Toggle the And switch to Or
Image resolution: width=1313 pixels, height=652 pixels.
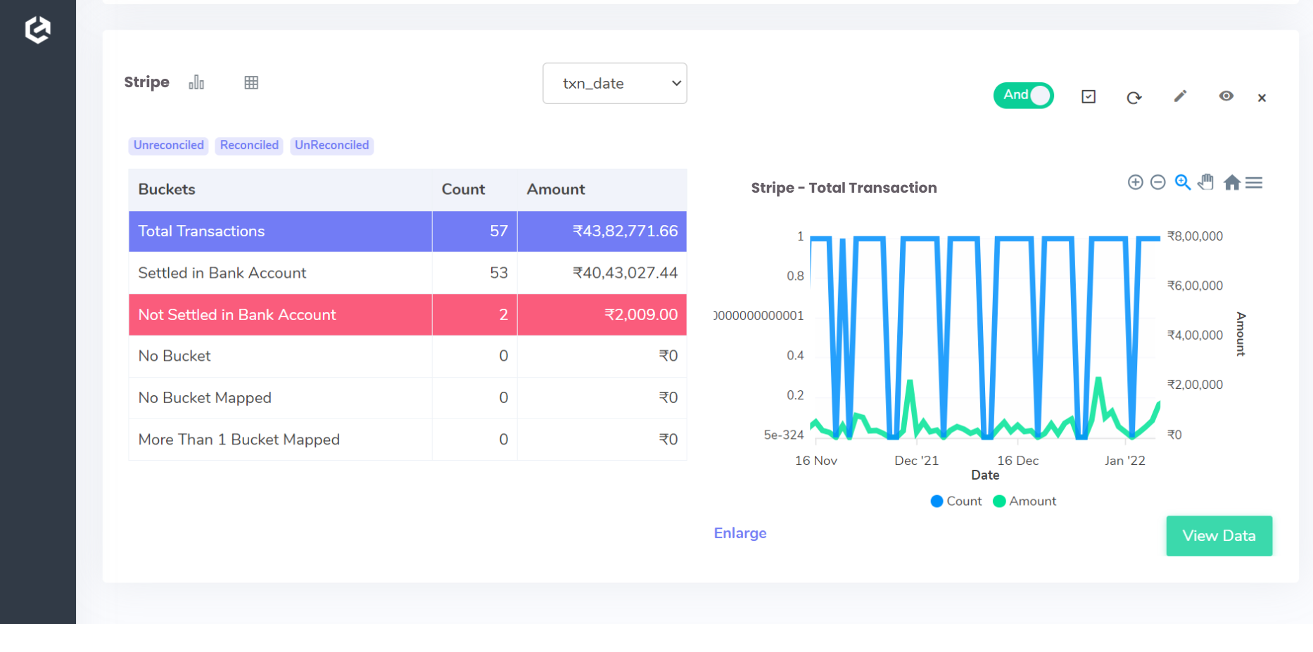pos(1023,95)
